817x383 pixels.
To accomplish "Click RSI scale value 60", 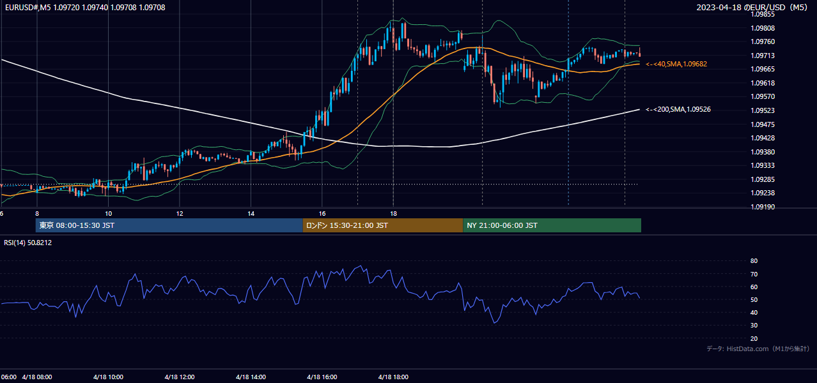I will tap(754, 287).
